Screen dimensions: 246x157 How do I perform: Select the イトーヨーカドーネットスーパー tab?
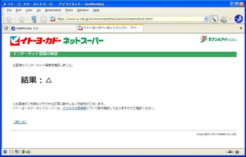110,28
